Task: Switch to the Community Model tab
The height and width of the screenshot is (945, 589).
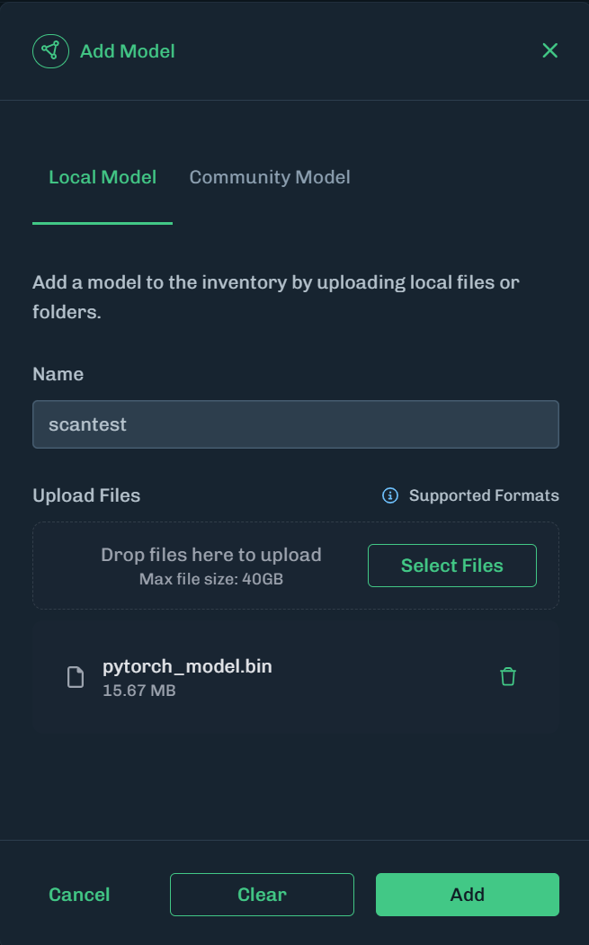Action: [x=269, y=177]
